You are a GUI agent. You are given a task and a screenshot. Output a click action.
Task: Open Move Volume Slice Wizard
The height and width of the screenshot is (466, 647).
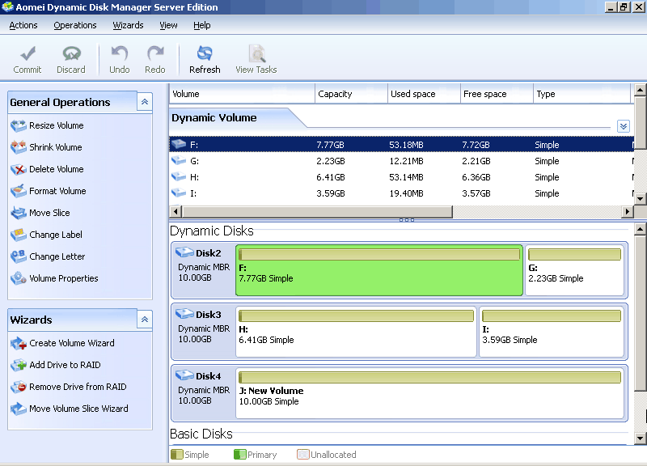click(x=78, y=409)
